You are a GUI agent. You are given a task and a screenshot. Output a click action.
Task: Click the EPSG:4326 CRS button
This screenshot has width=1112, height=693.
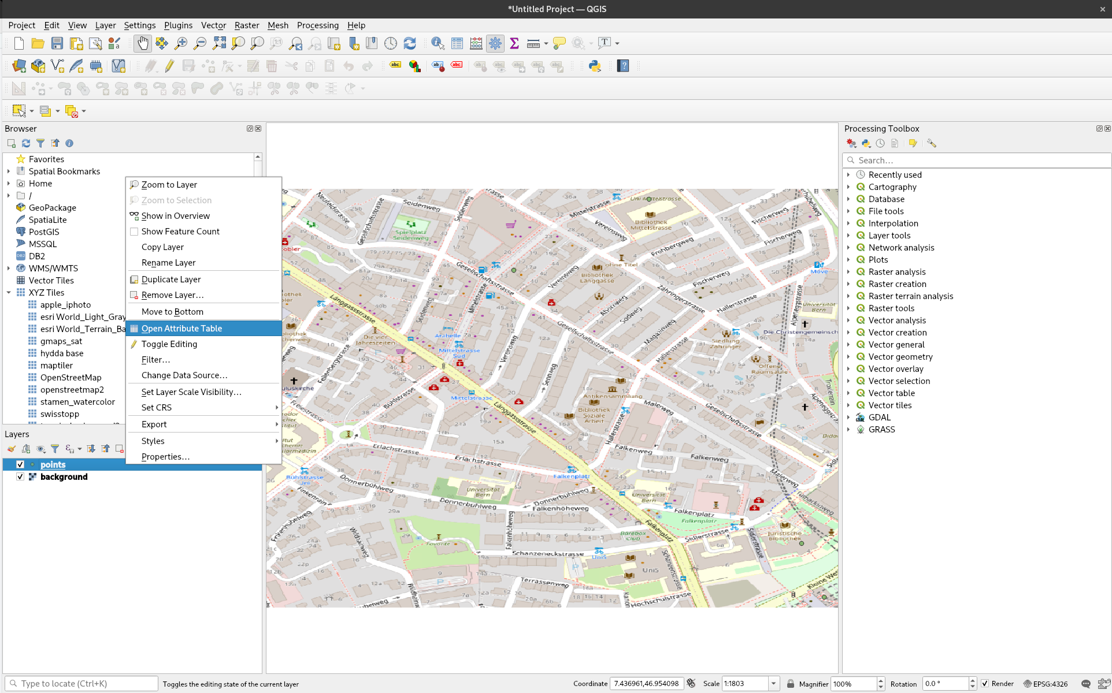click(x=1045, y=684)
